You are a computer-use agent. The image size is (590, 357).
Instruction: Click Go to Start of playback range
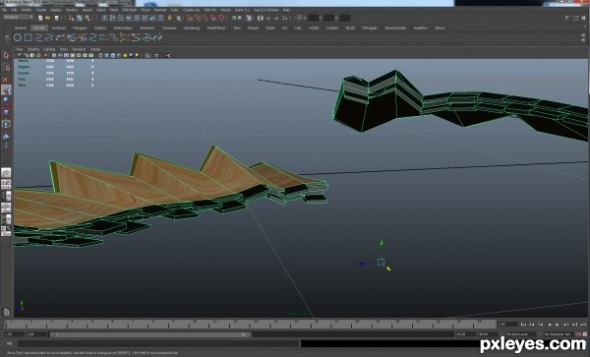tap(523, 325)
